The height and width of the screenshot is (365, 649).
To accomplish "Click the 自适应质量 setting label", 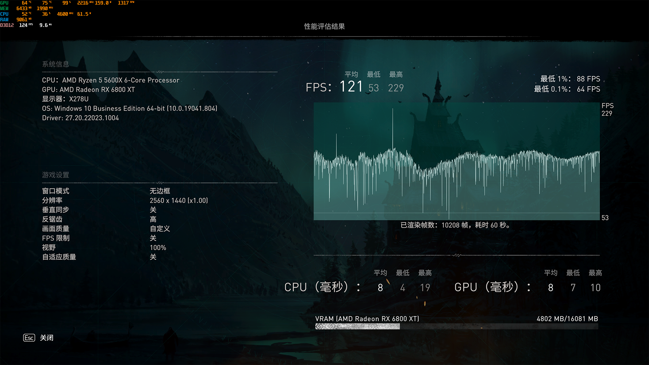I will tap(59, 257).
